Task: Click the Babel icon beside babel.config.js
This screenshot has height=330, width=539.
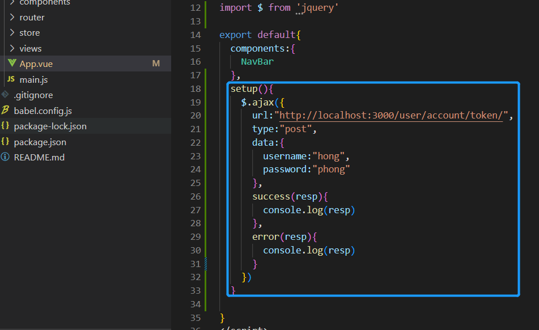Action: pyautogui.click(x=5, y=111)
